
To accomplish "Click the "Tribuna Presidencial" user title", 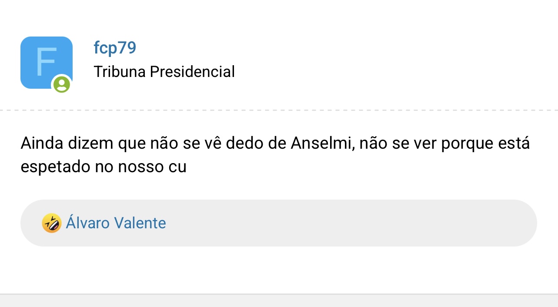I will pos(164,71).
